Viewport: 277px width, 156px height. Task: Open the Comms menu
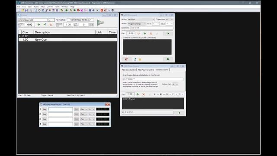pyautogui.click(x=50, y=7)
